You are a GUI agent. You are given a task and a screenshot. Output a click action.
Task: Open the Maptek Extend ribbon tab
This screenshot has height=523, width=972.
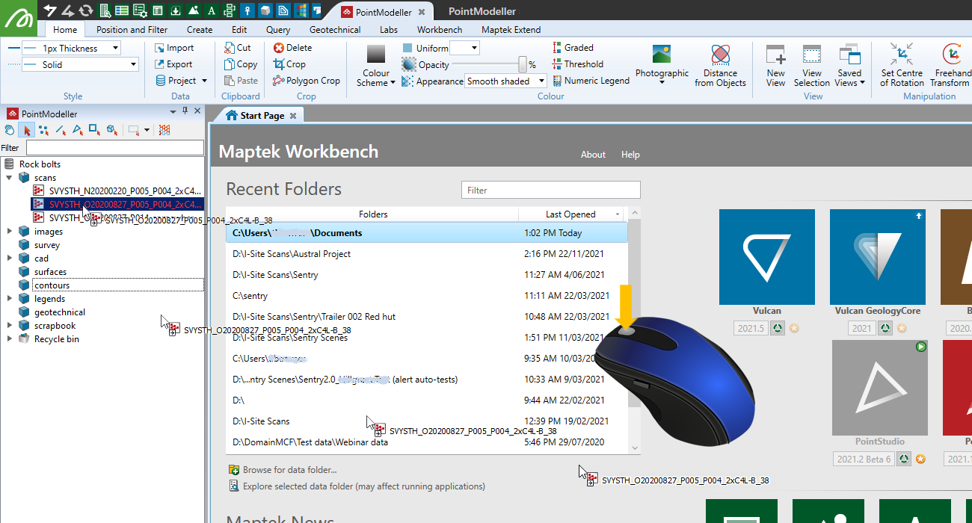pyautogui.click(x=511, y=30)
